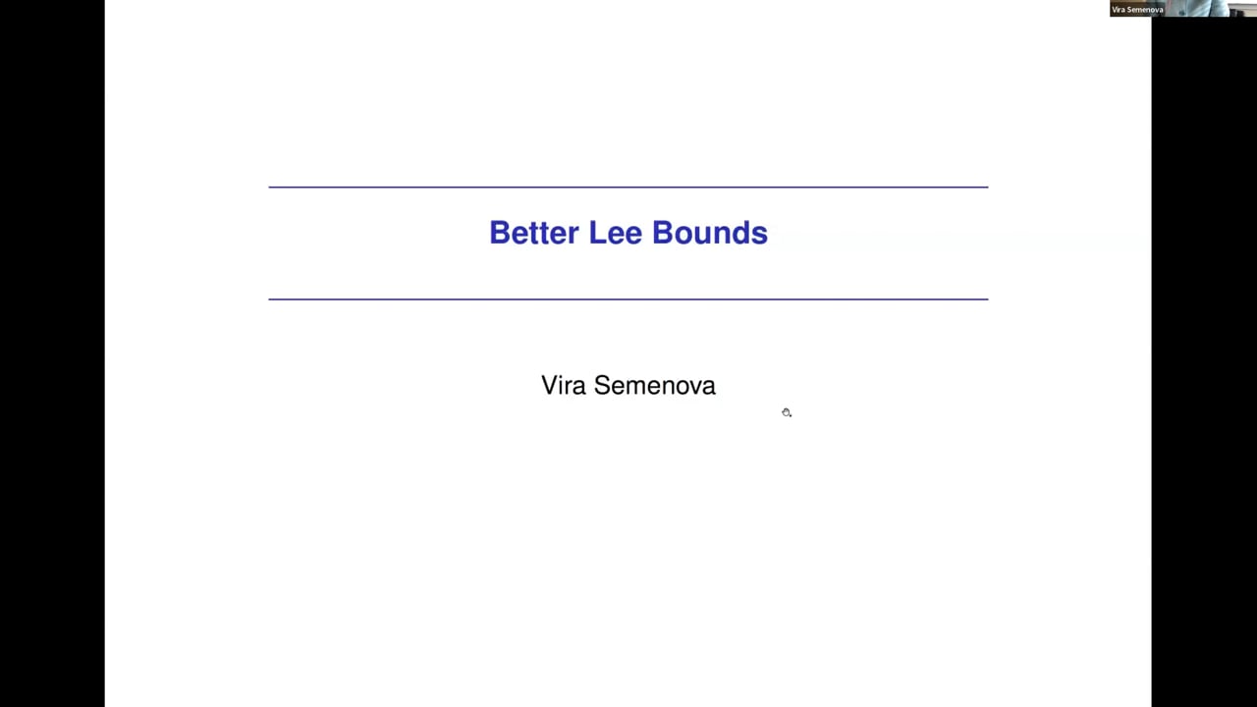
Task: Click white space left of the slide title
Action: (373, 233)
